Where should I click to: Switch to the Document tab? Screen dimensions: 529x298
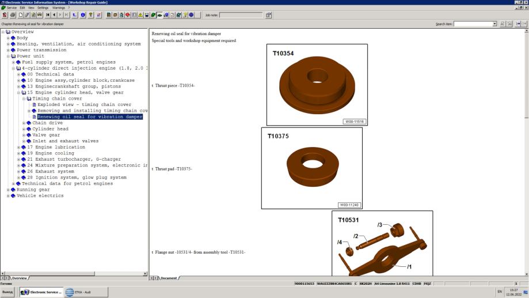(168, 278)
